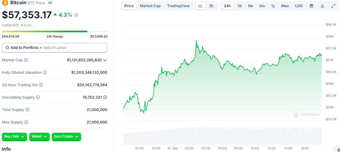Set chart range to 3m
The image size is (340, 152).
click(262, 6)
